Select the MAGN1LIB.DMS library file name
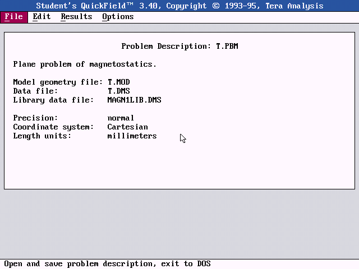The image size is (359, 269). tap(135, 100)
